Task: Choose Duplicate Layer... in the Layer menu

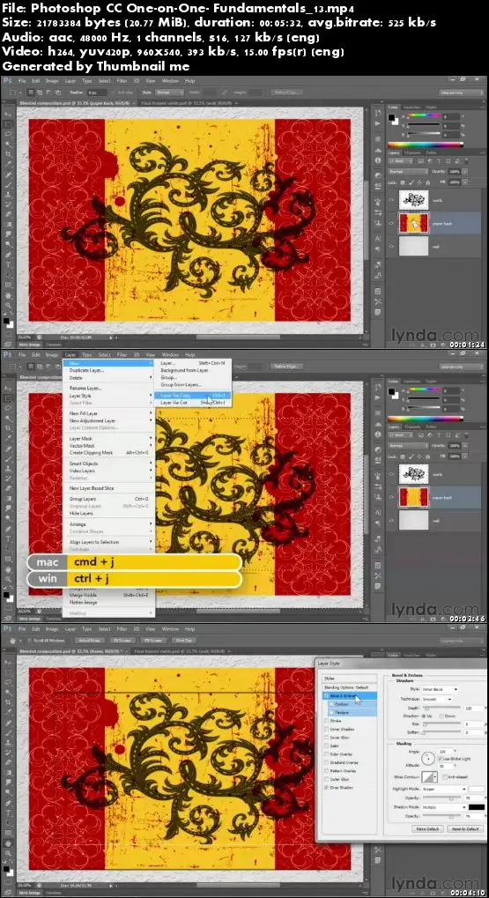Action: click(x=87, y=370)
